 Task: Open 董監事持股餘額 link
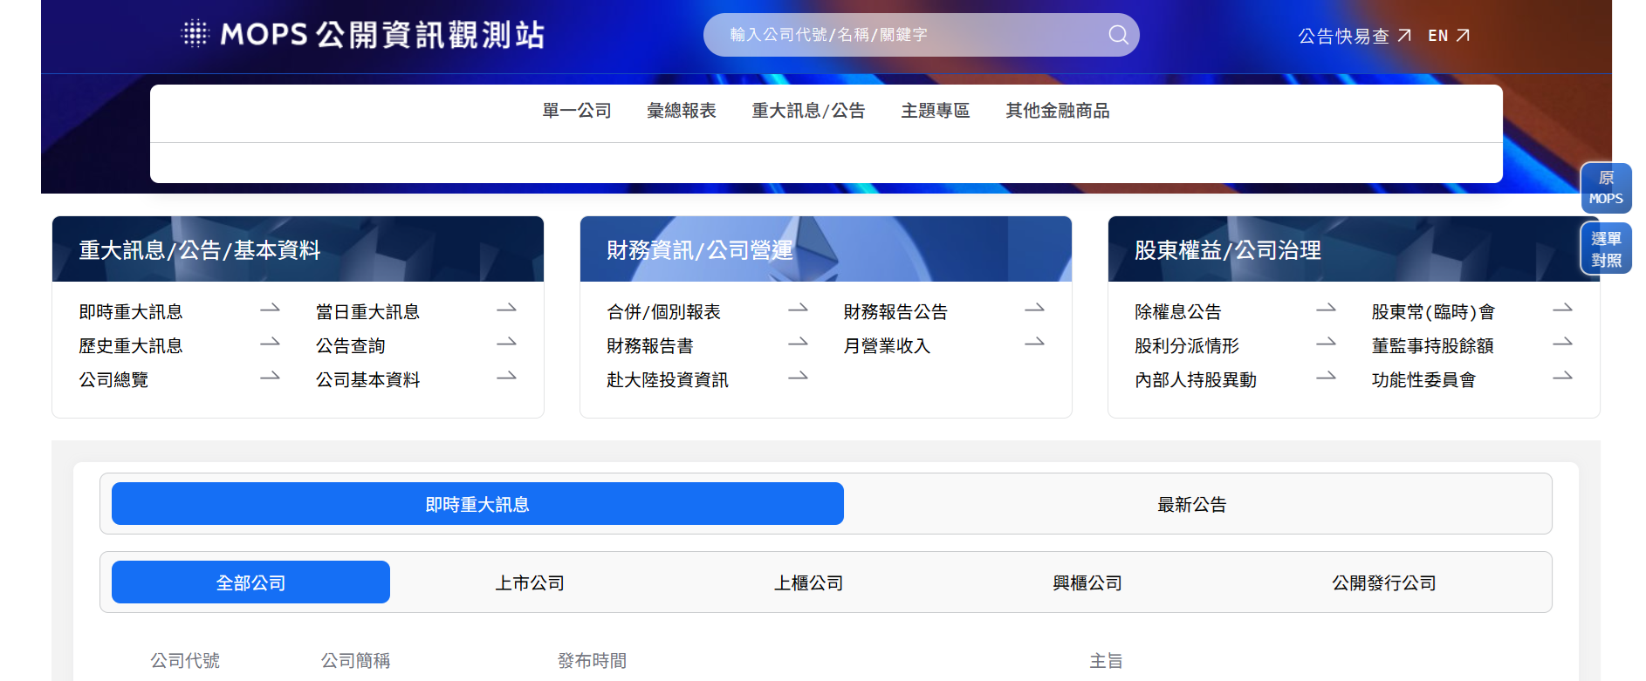[1432, 346]
